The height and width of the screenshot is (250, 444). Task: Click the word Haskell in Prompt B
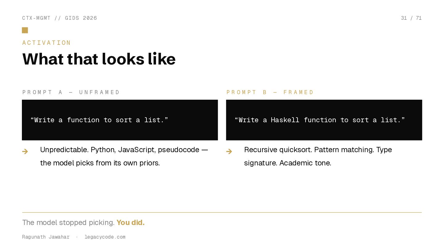point(285,120)
